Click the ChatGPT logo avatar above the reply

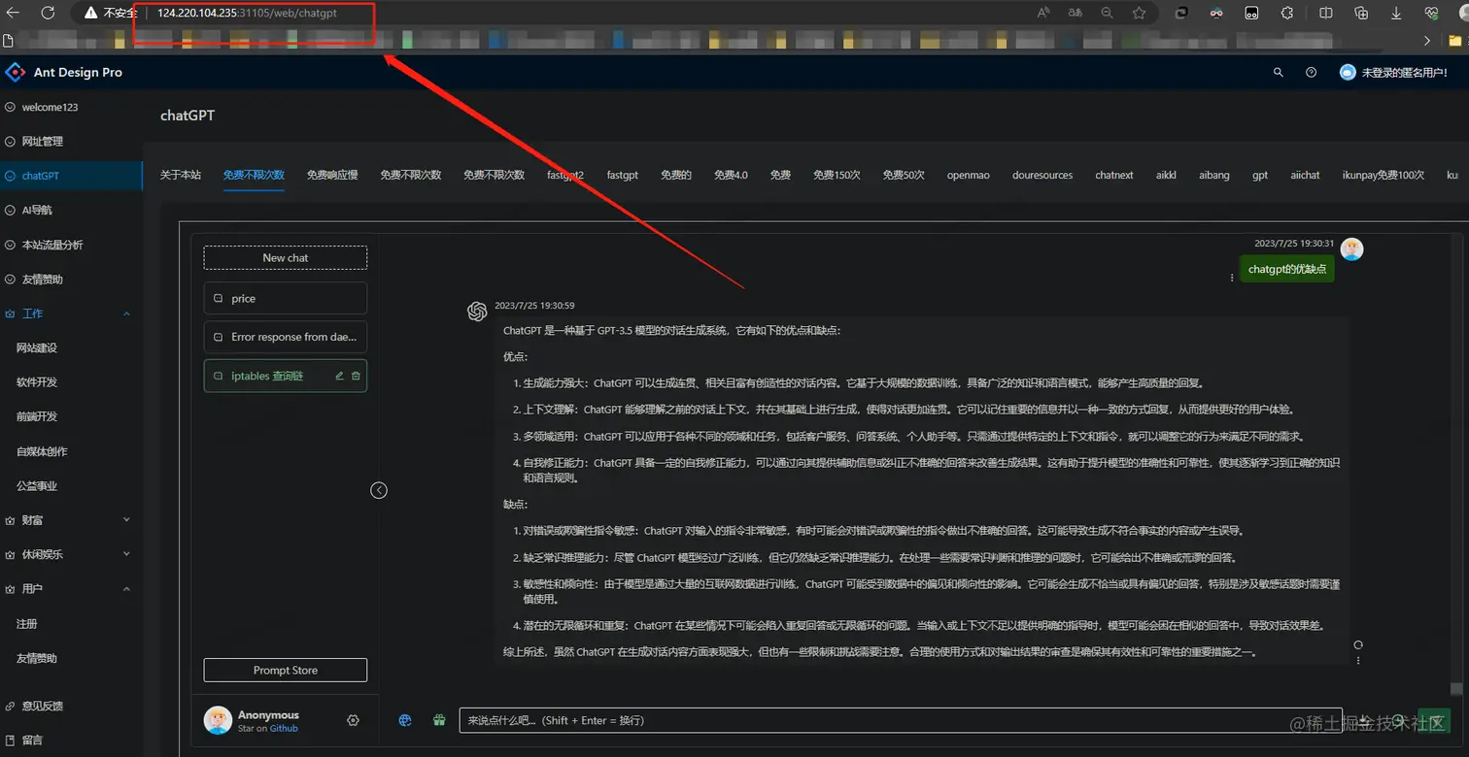pos(477,311)
